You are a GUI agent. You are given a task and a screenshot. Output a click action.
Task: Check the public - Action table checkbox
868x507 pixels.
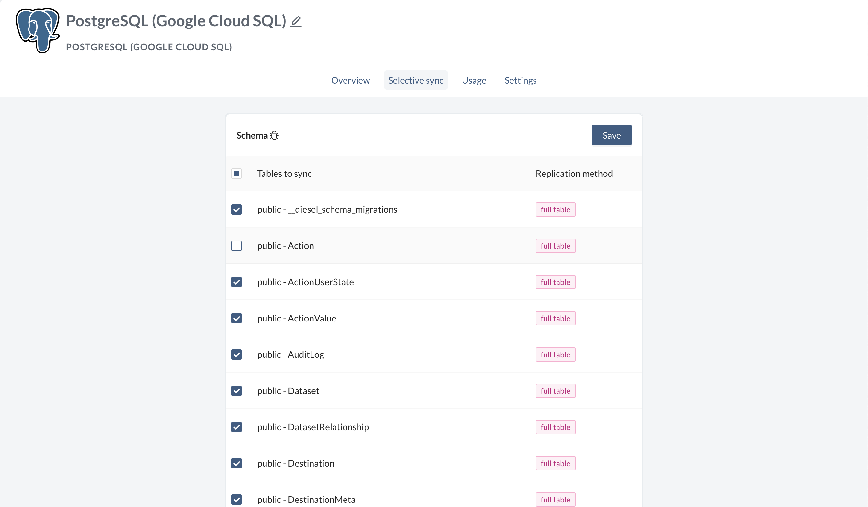tap(237, 246)
